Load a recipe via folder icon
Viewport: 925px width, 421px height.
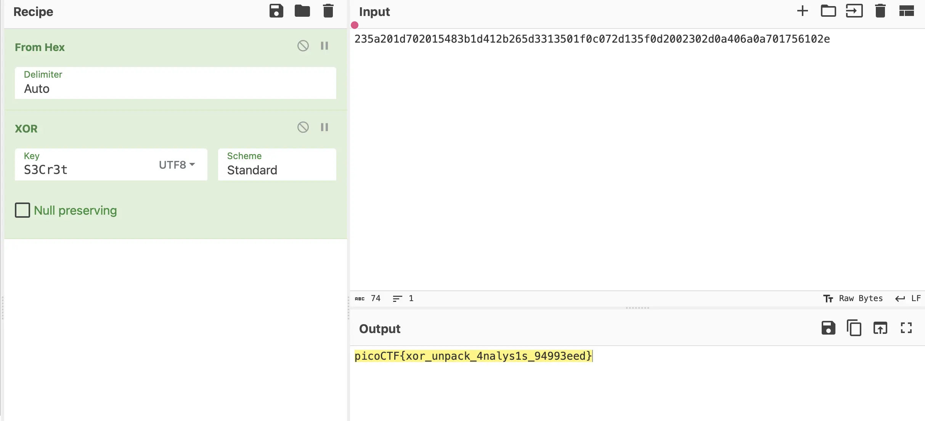point(302,11)
